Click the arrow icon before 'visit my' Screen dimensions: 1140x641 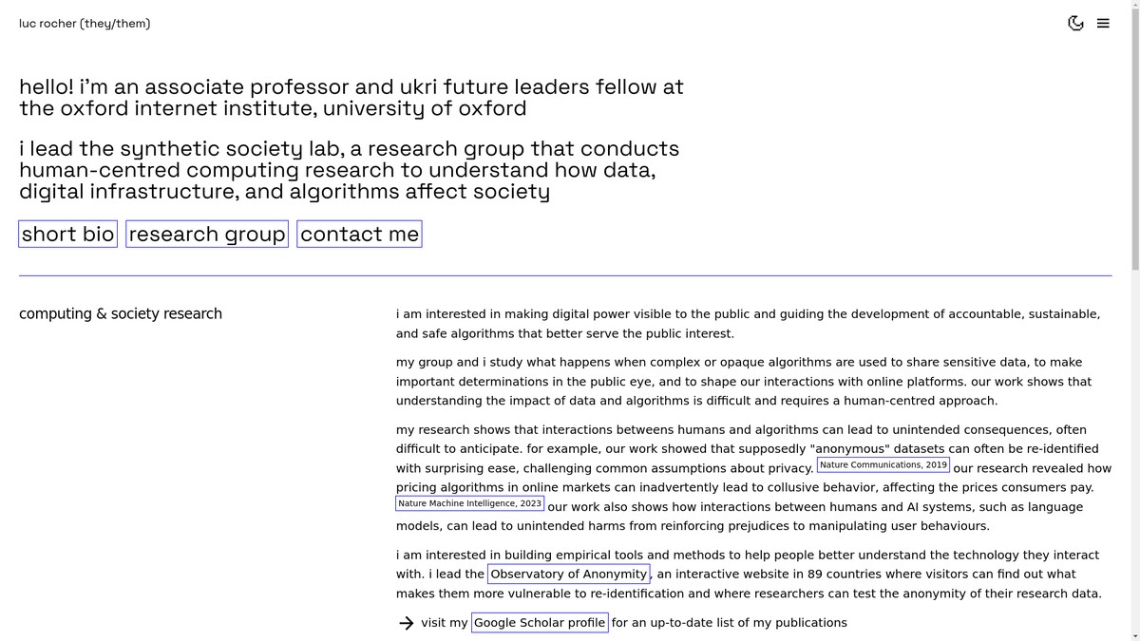pyautogui.click(x=406, y=623)
